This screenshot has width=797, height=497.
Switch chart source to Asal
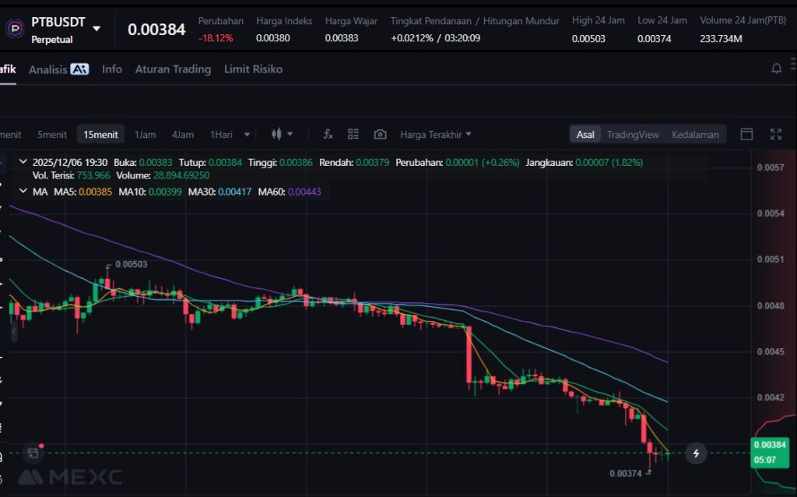click(x=585, y=134)
